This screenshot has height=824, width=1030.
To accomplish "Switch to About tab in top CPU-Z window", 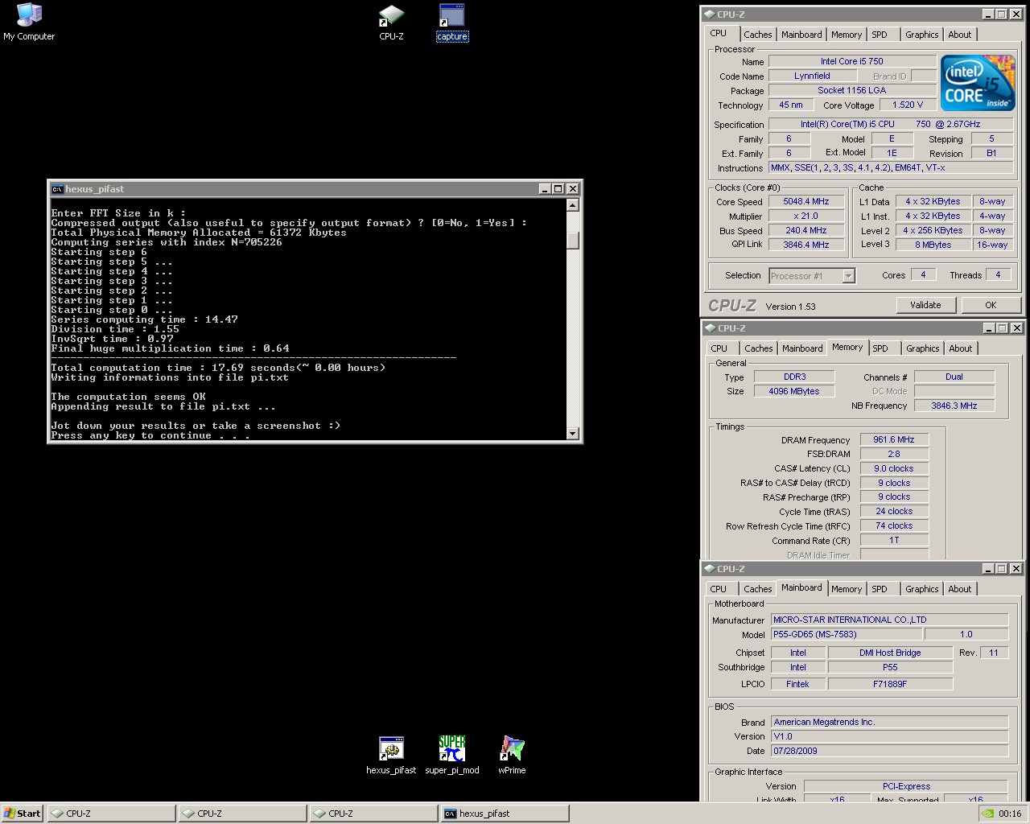I will [960, 35].
